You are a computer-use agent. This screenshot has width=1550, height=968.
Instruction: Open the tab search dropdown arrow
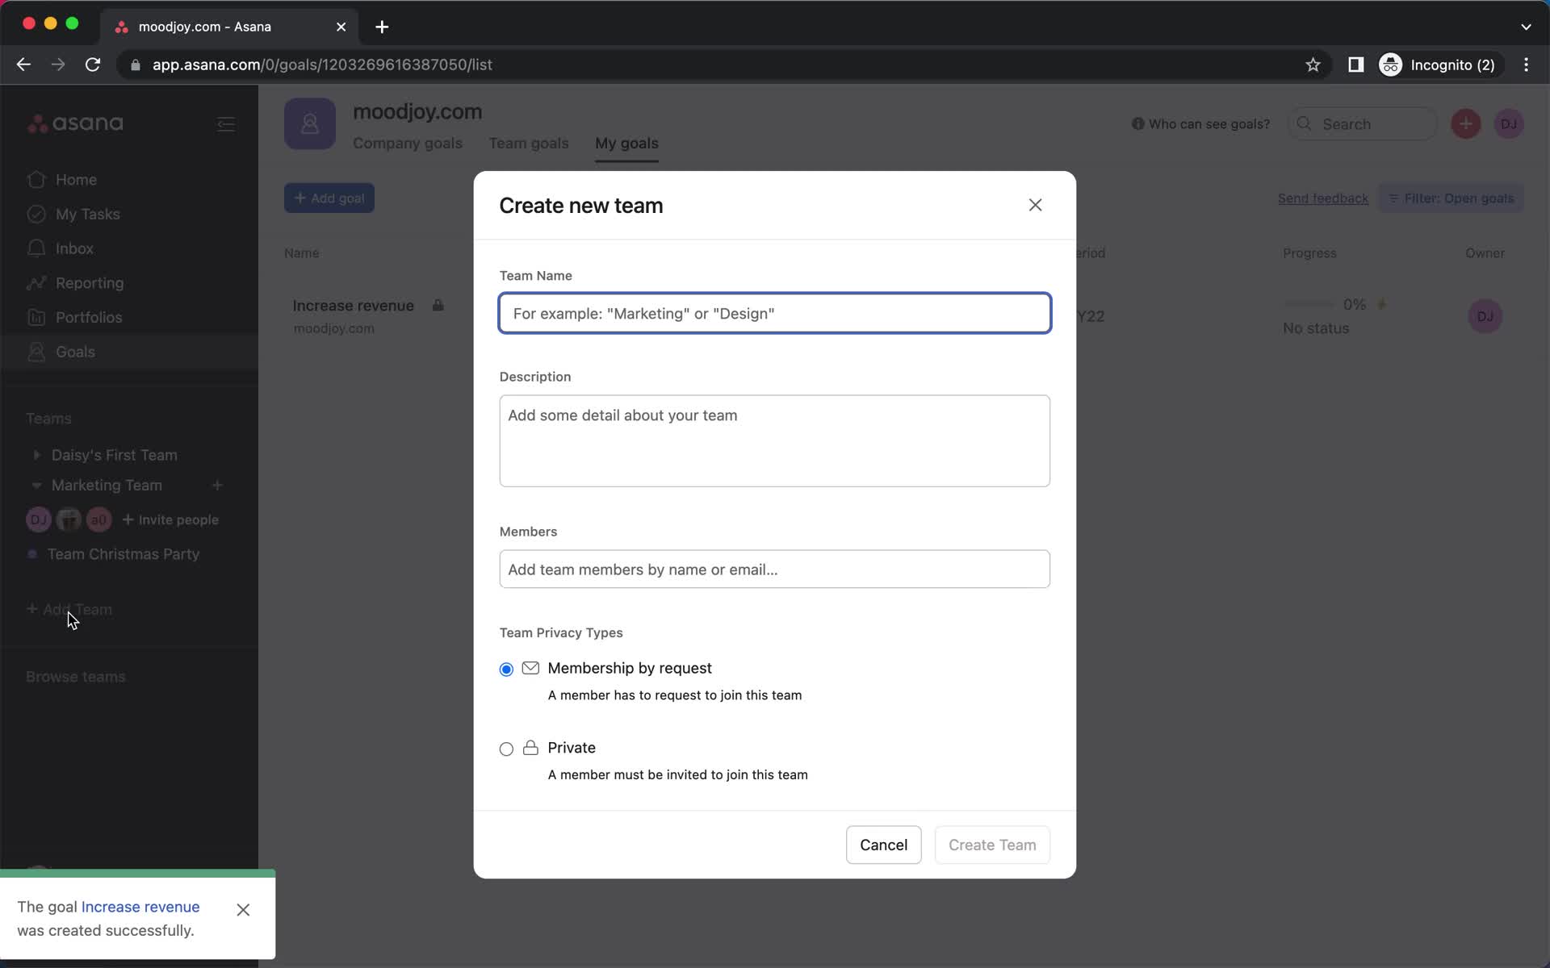[1526, 27]
